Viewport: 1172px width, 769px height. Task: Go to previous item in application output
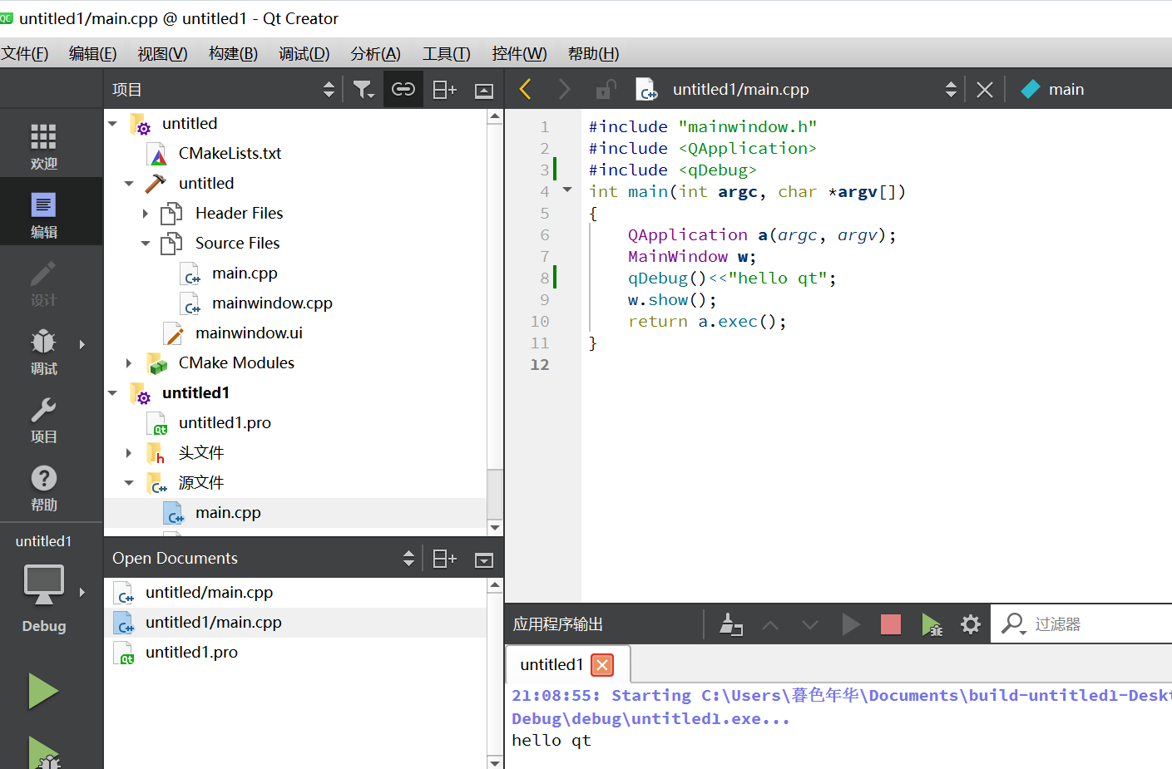[x=770, y=624]
